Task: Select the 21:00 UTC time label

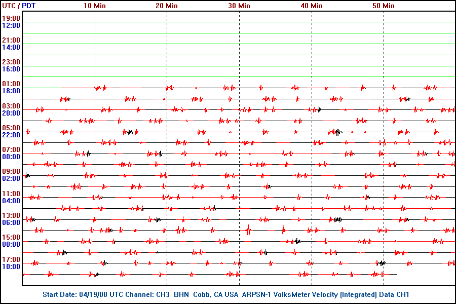Action: click(11, 40)
